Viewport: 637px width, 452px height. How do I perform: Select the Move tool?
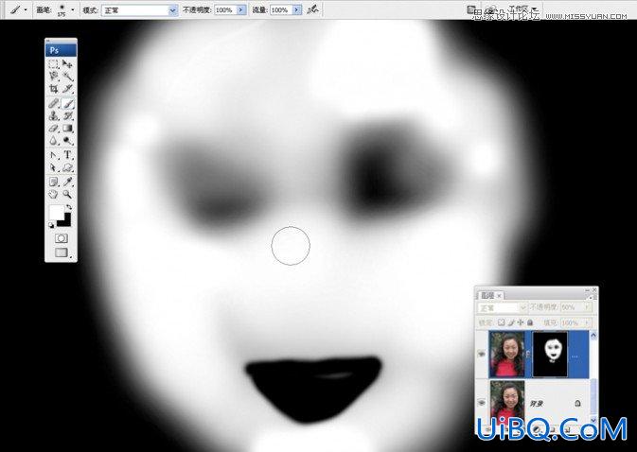coord(67,64)
